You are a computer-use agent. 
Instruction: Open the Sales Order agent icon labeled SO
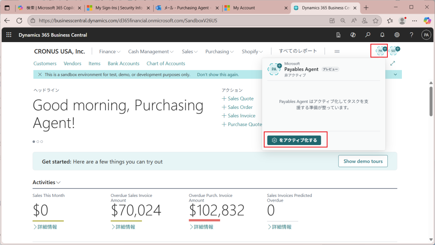(x=394, y=51)
